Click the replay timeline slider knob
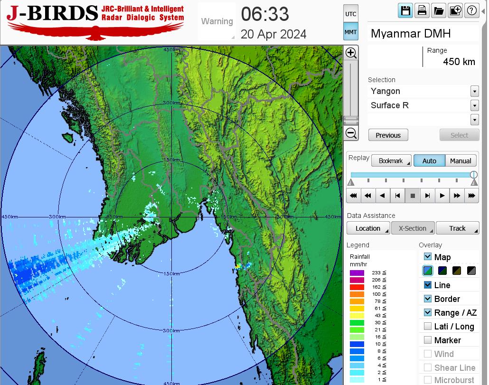This screenshot has height=385, width=489. point(474,175)
